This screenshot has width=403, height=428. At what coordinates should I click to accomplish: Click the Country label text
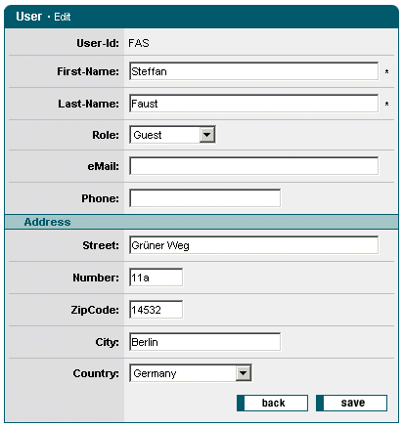96,373
